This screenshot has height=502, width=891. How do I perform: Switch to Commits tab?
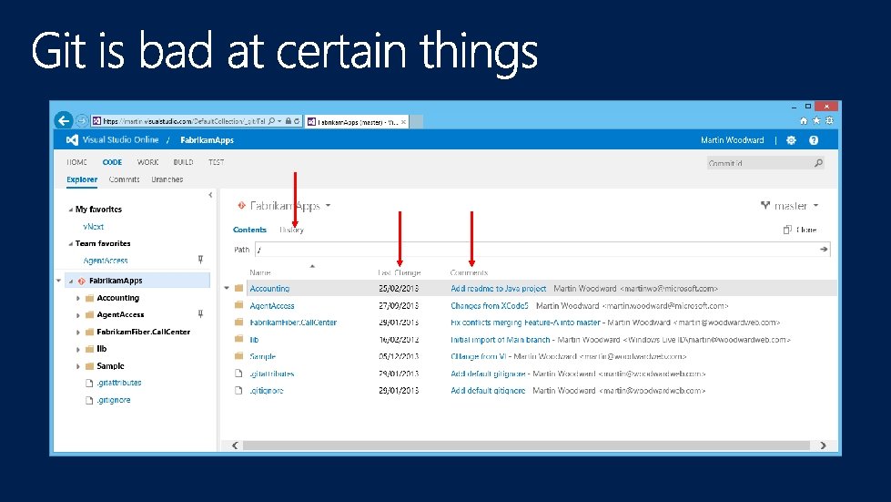[x=124, y=179]
